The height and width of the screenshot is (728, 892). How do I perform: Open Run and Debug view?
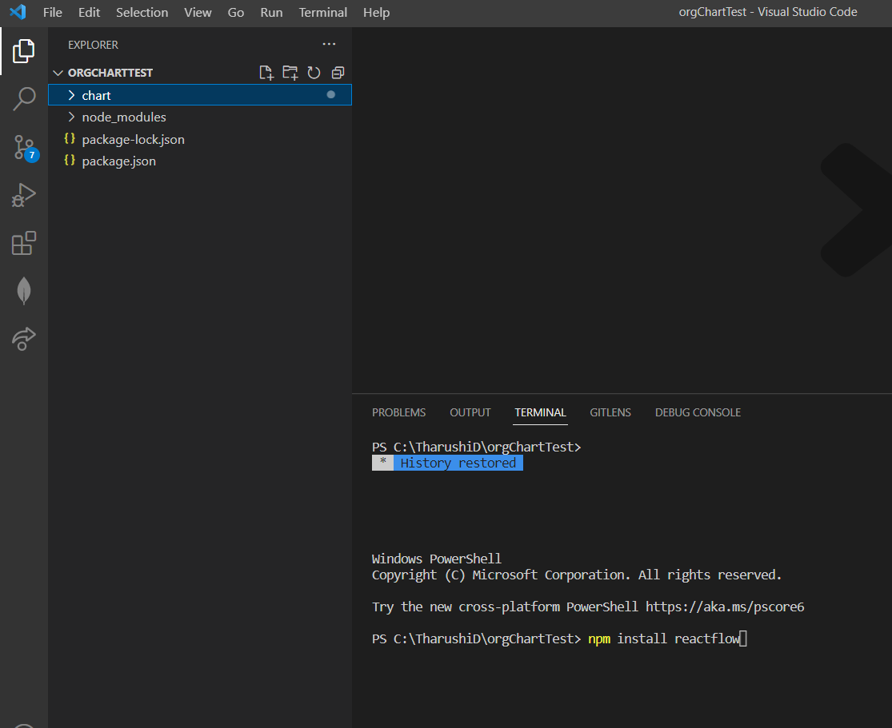(24, 196)
